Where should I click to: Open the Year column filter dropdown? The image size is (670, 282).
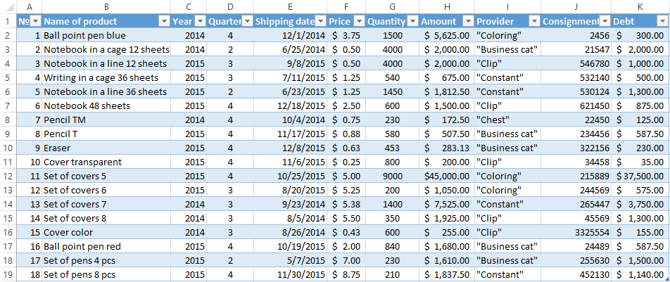(199, 22)
